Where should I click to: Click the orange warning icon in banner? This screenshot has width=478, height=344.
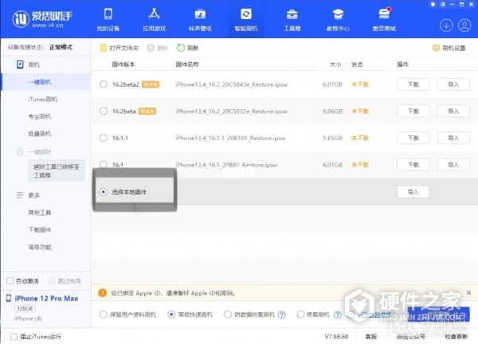(x=103, y=293)
